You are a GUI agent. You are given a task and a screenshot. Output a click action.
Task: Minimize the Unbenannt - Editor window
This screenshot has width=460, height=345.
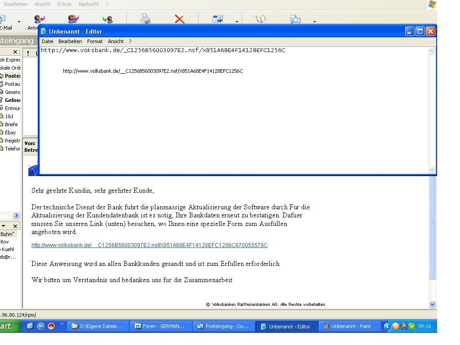(410, 31)
